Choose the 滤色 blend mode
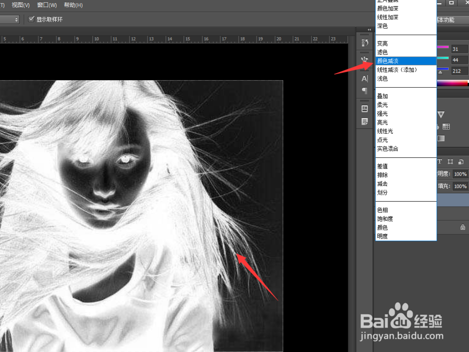 point(406,52)
